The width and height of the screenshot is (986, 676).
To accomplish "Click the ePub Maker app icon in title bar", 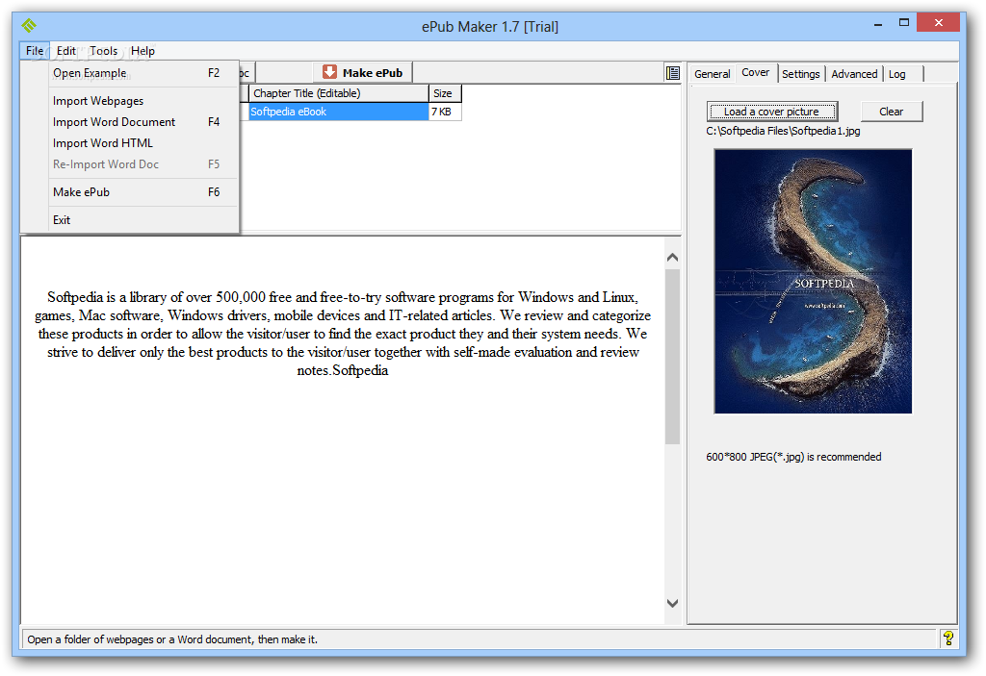I will 28,26.
